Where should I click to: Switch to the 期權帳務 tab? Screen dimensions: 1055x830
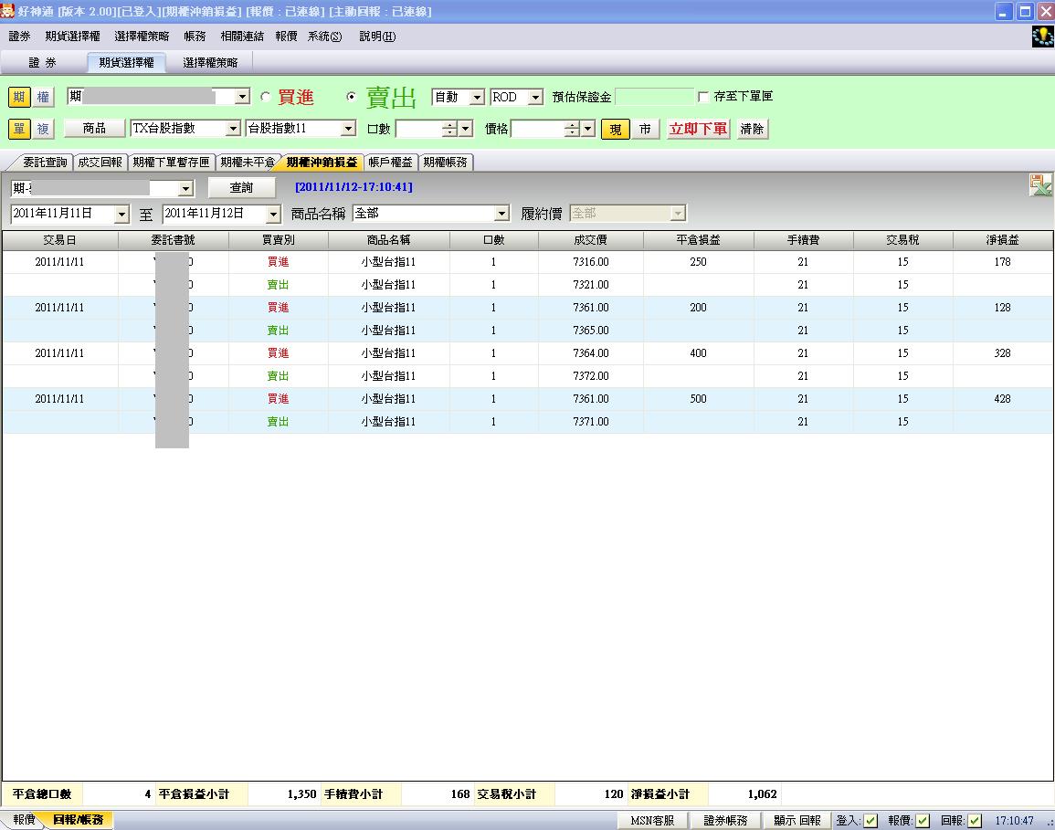[446, 163]
